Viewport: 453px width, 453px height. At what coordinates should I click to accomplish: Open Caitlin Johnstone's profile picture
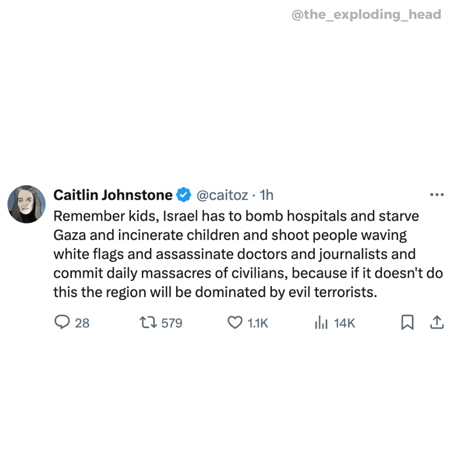(x=26, y=204)
